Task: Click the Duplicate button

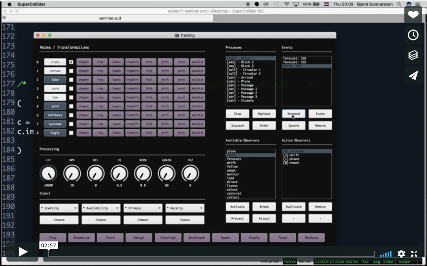Action: pos(294,207)
